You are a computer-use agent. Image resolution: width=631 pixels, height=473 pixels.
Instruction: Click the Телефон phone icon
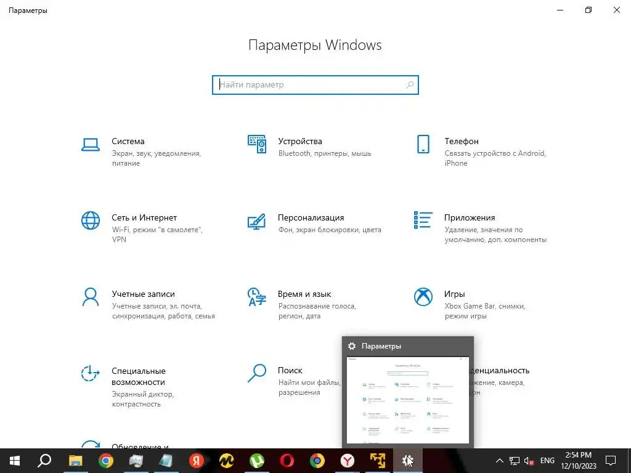click(x=423, y=144)
